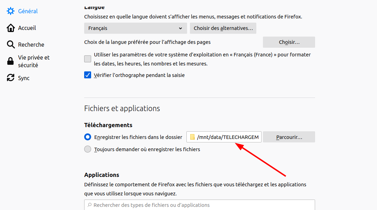Screen dimensions: 377x210
Task: Click the privacy padlock icon
Action: (11, 61)
